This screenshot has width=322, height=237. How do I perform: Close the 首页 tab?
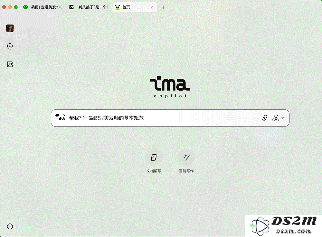click(152, 7)
